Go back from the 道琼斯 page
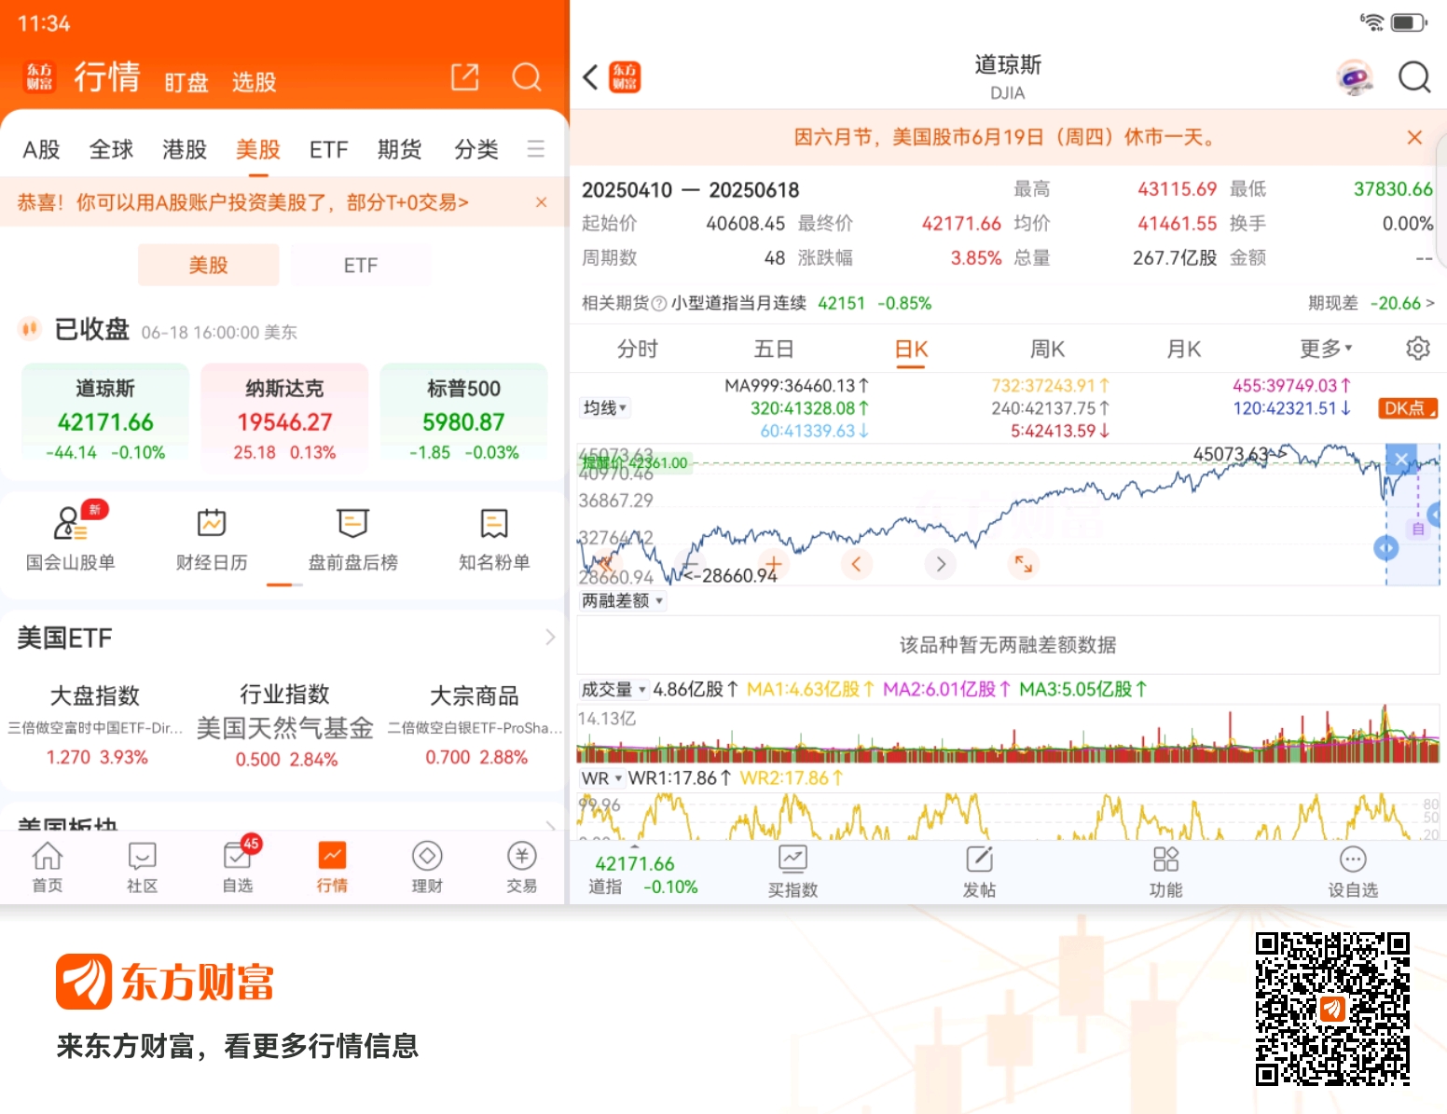1447x1114 pixels. coord(590,77)
